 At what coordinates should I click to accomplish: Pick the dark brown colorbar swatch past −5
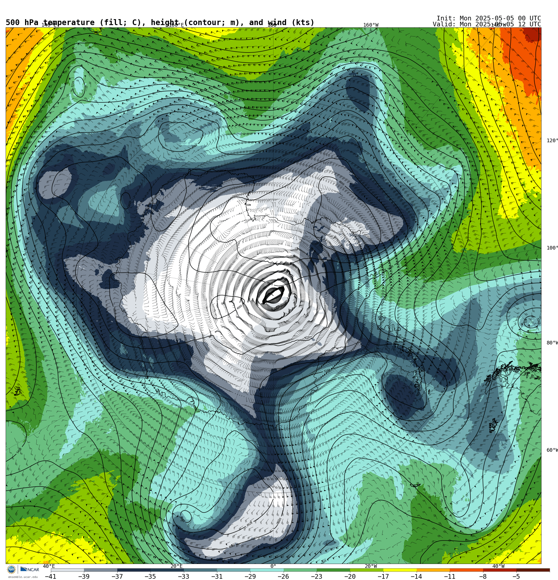point(533,570)
